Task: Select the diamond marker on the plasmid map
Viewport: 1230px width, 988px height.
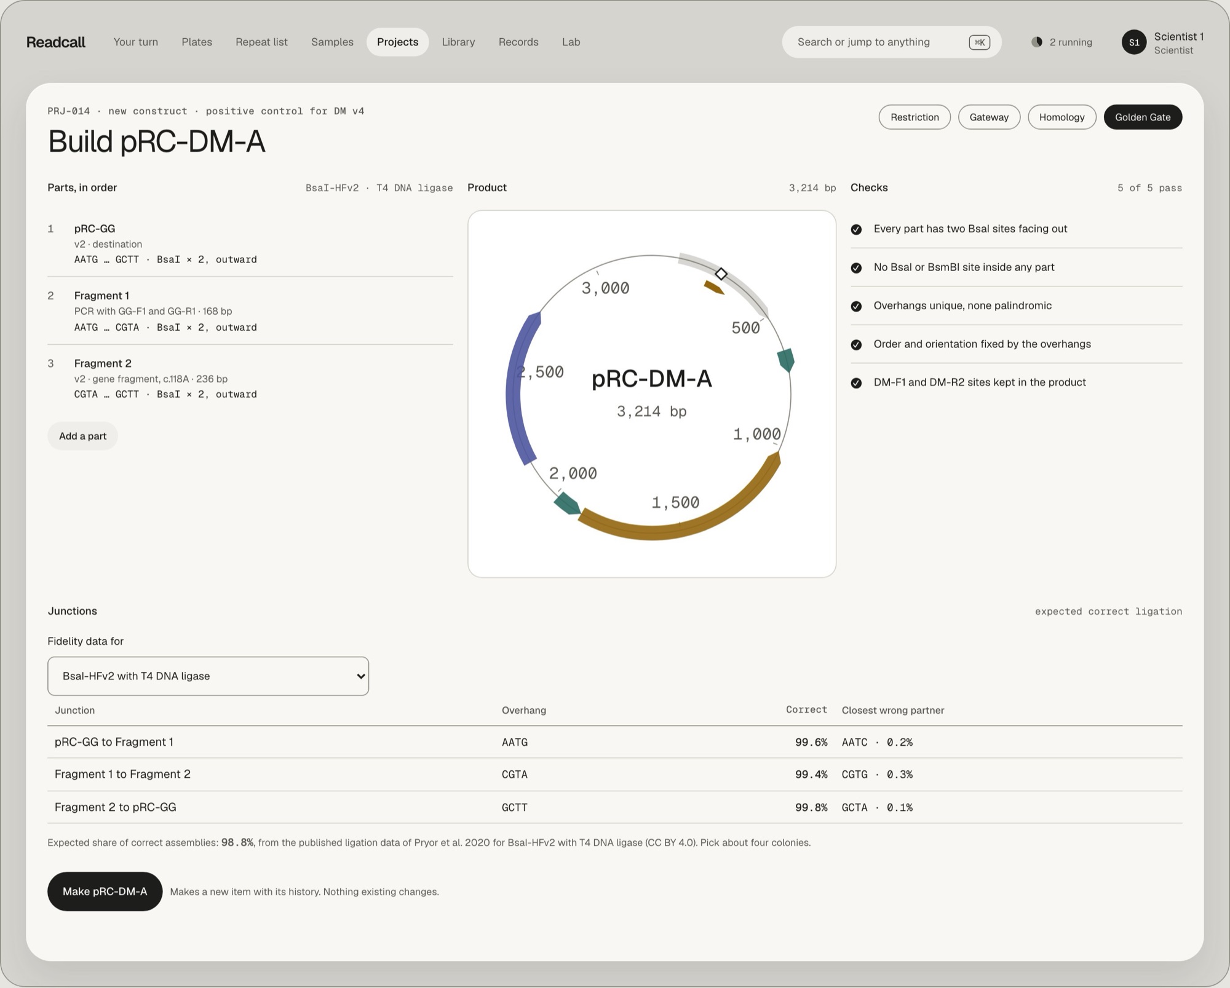Action: (721, 274)
